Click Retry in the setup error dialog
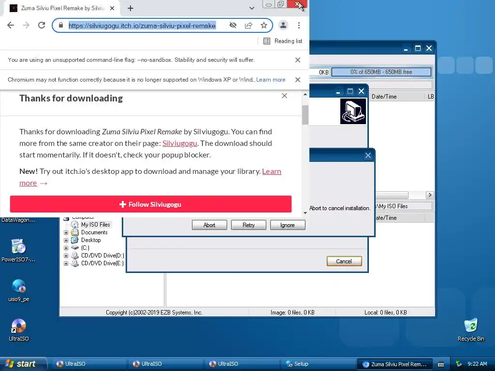495x371 pixels. pos(248,225)
